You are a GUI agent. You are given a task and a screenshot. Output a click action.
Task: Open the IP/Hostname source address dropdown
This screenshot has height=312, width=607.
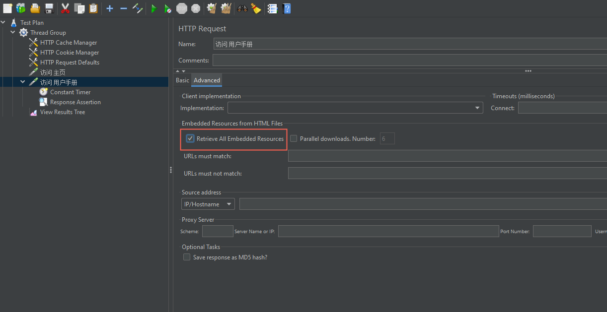(208, 204)
